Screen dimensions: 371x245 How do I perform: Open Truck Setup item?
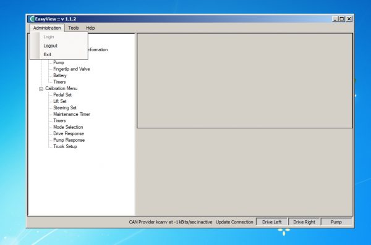click(x=65, y=146)
